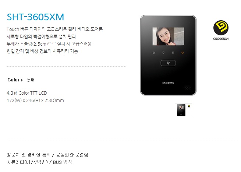Click the second touch icon under the screen

[x=163, y=53]
